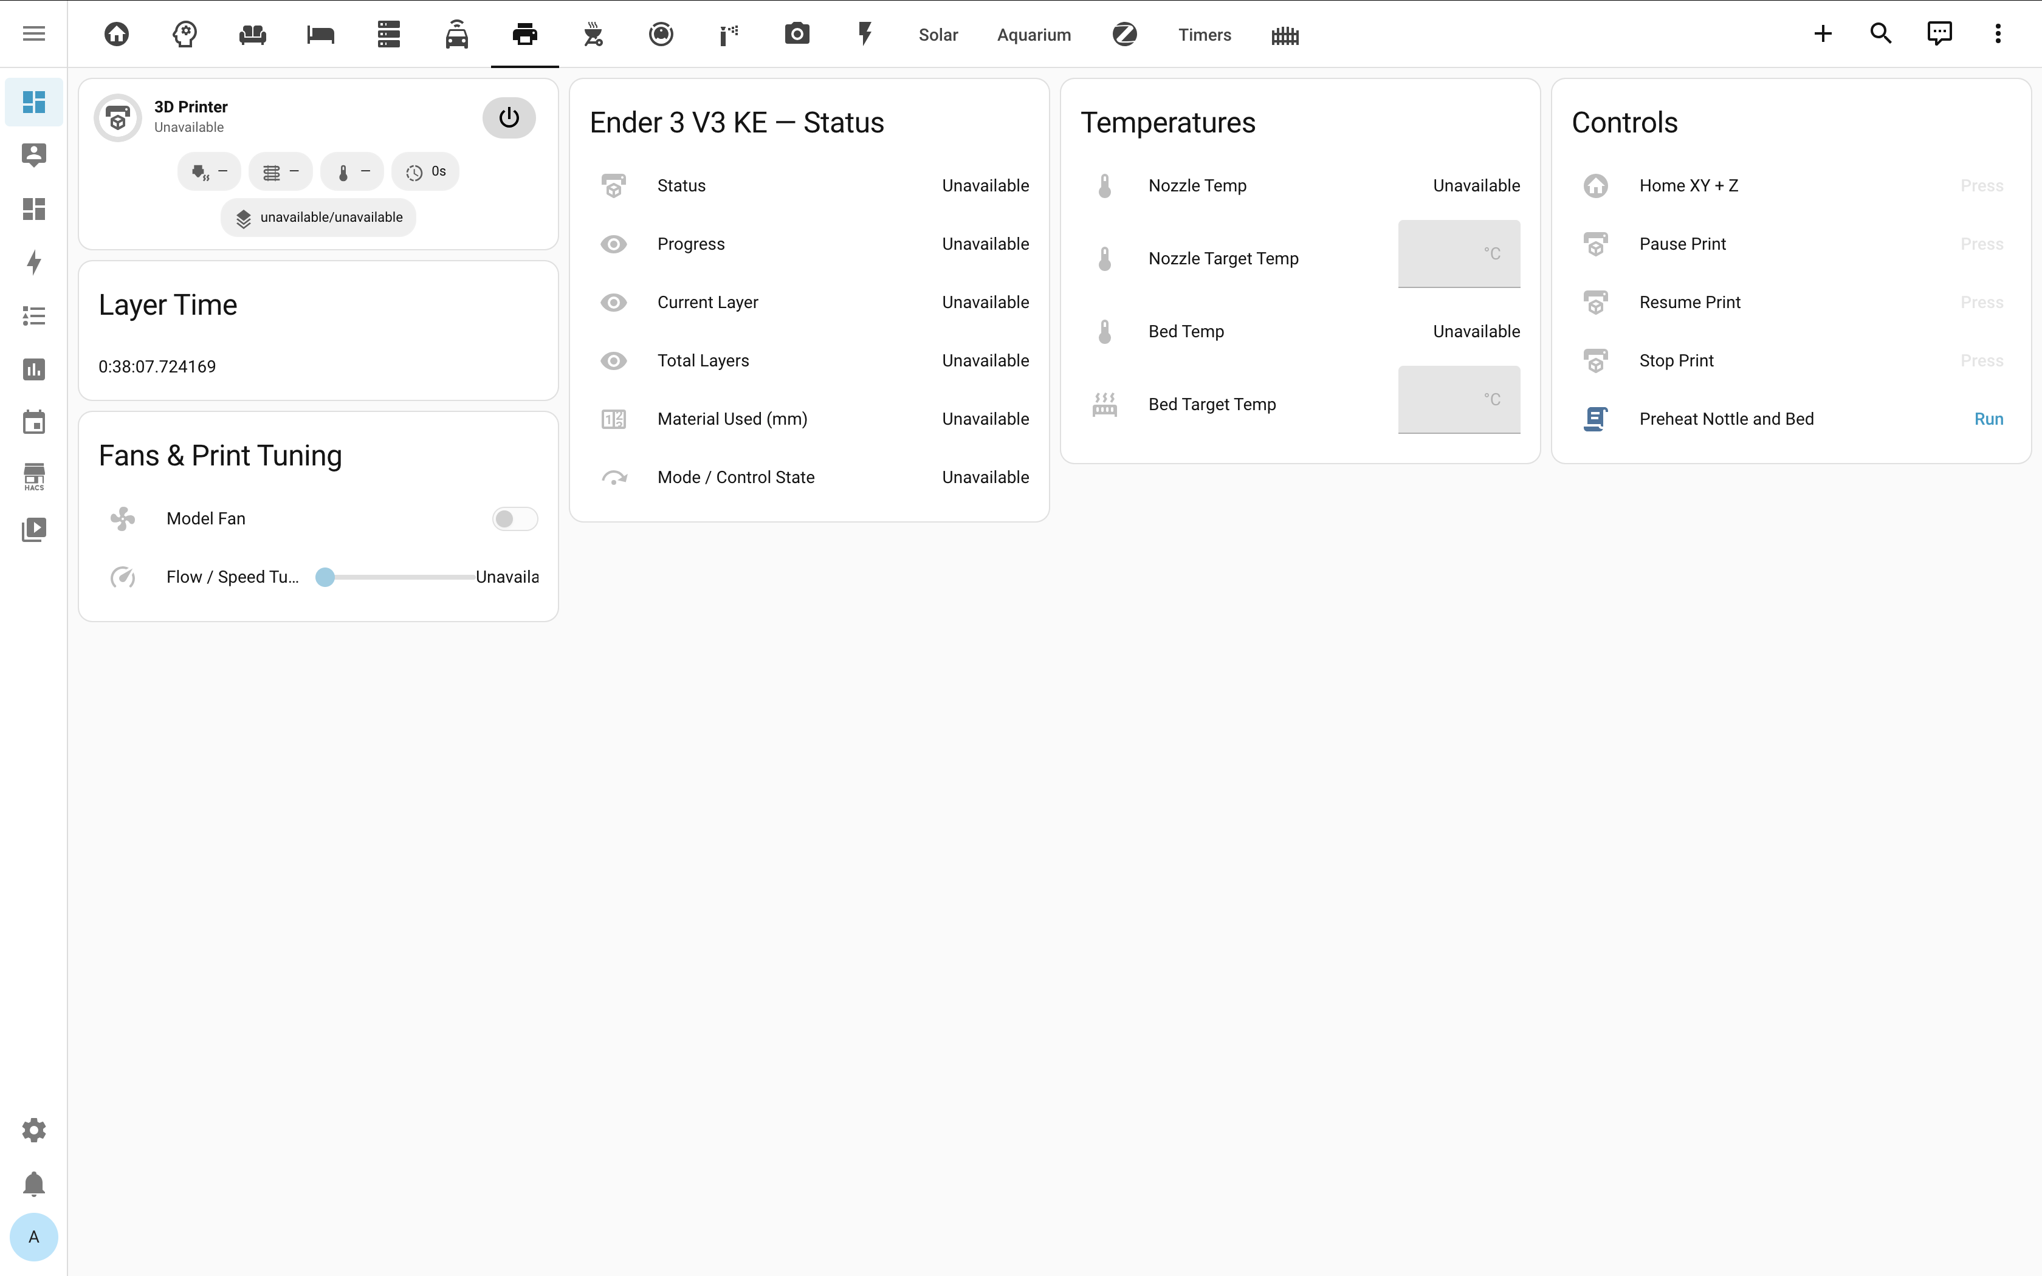The height and width of the screenshot is (1276, 2042).
Task: Click the Nozzle Target Temp input field
Action: click(1459, 254)
